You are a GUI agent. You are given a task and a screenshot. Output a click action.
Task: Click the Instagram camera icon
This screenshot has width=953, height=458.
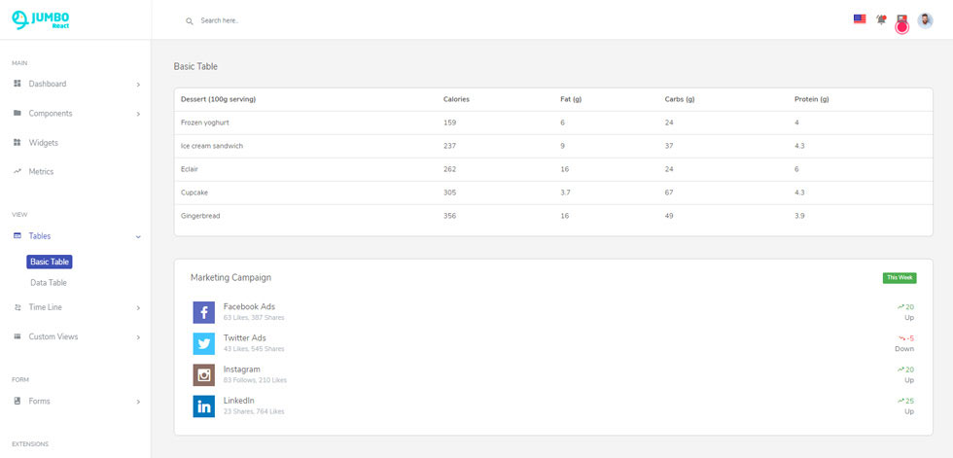[203, 374]
